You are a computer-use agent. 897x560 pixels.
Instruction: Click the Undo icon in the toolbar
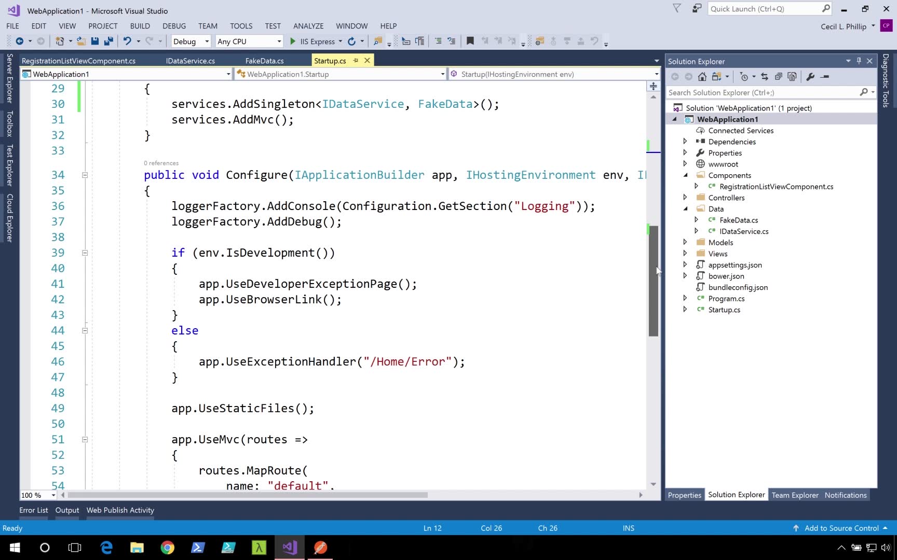[127, 41]
